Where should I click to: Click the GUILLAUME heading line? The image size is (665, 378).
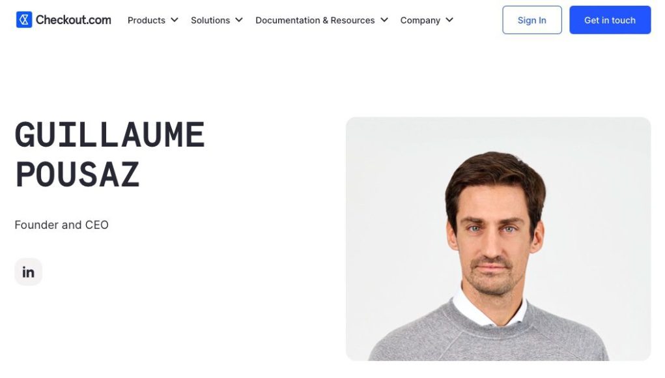pyautogui.click(x=110, y=135)
